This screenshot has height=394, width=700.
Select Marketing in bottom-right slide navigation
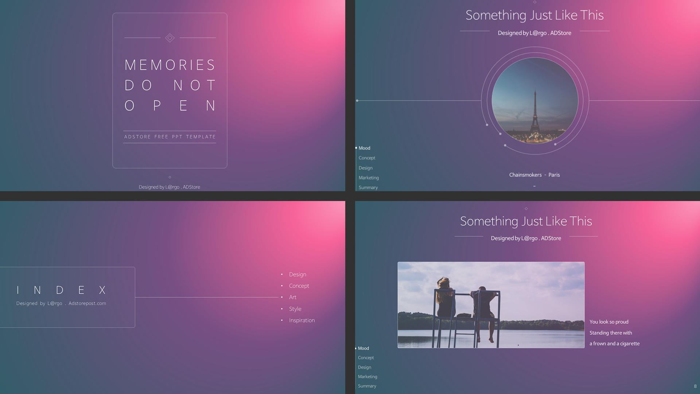pyautogui.click(x=367, y=376)
